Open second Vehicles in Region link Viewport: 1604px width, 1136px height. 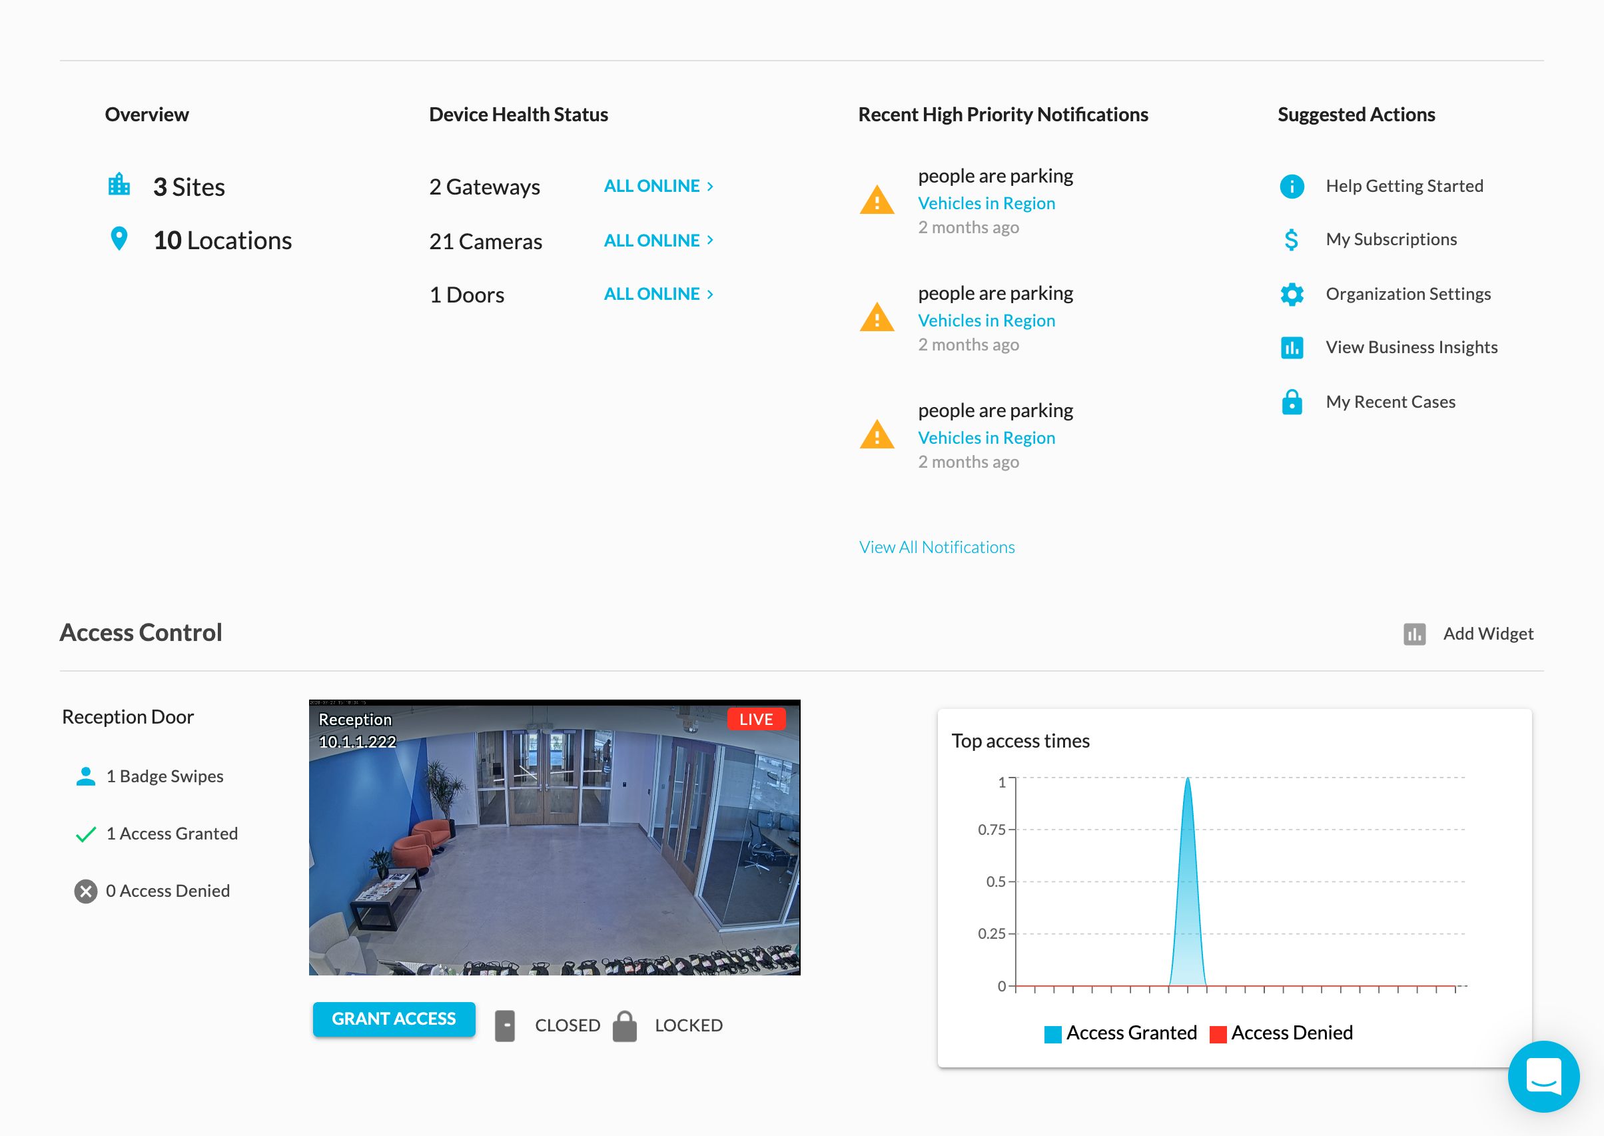click(x=986, y=320)
